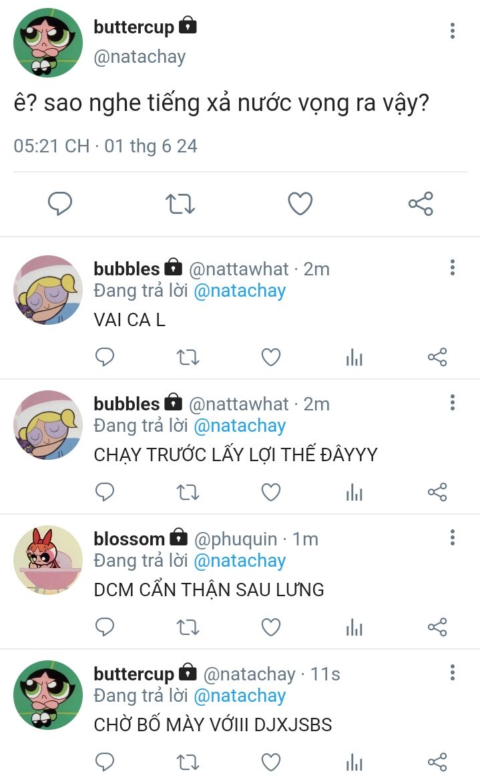Open @natachay link under first bubbles reply

click(240, 291)
